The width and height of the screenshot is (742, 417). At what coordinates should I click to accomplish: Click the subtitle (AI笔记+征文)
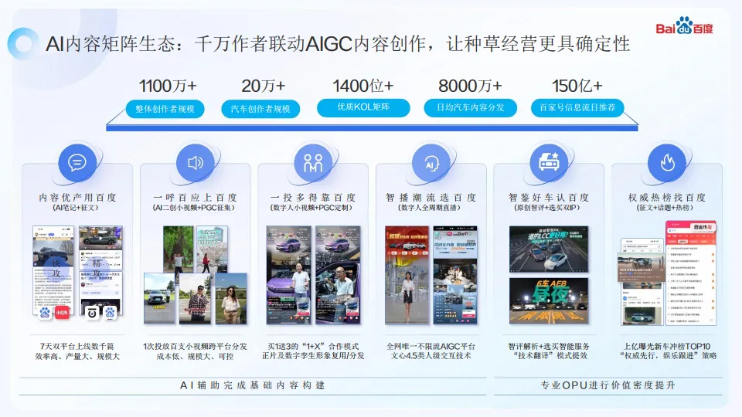click(76, 208)
